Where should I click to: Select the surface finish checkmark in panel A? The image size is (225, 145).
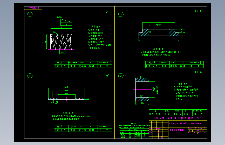[107, 12]
